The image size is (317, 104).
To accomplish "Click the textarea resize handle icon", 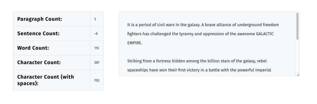I will click(x=298, y=75).
